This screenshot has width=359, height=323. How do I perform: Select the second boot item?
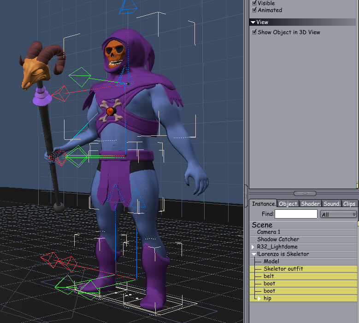coord(303,291)
